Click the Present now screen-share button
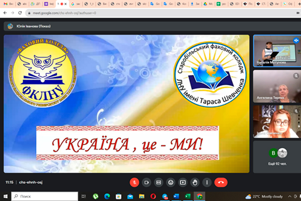This screenshot has height=201, width=301. 183,182
